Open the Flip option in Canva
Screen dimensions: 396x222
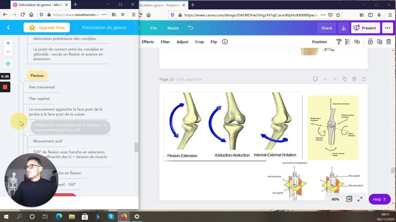[214, 42]
